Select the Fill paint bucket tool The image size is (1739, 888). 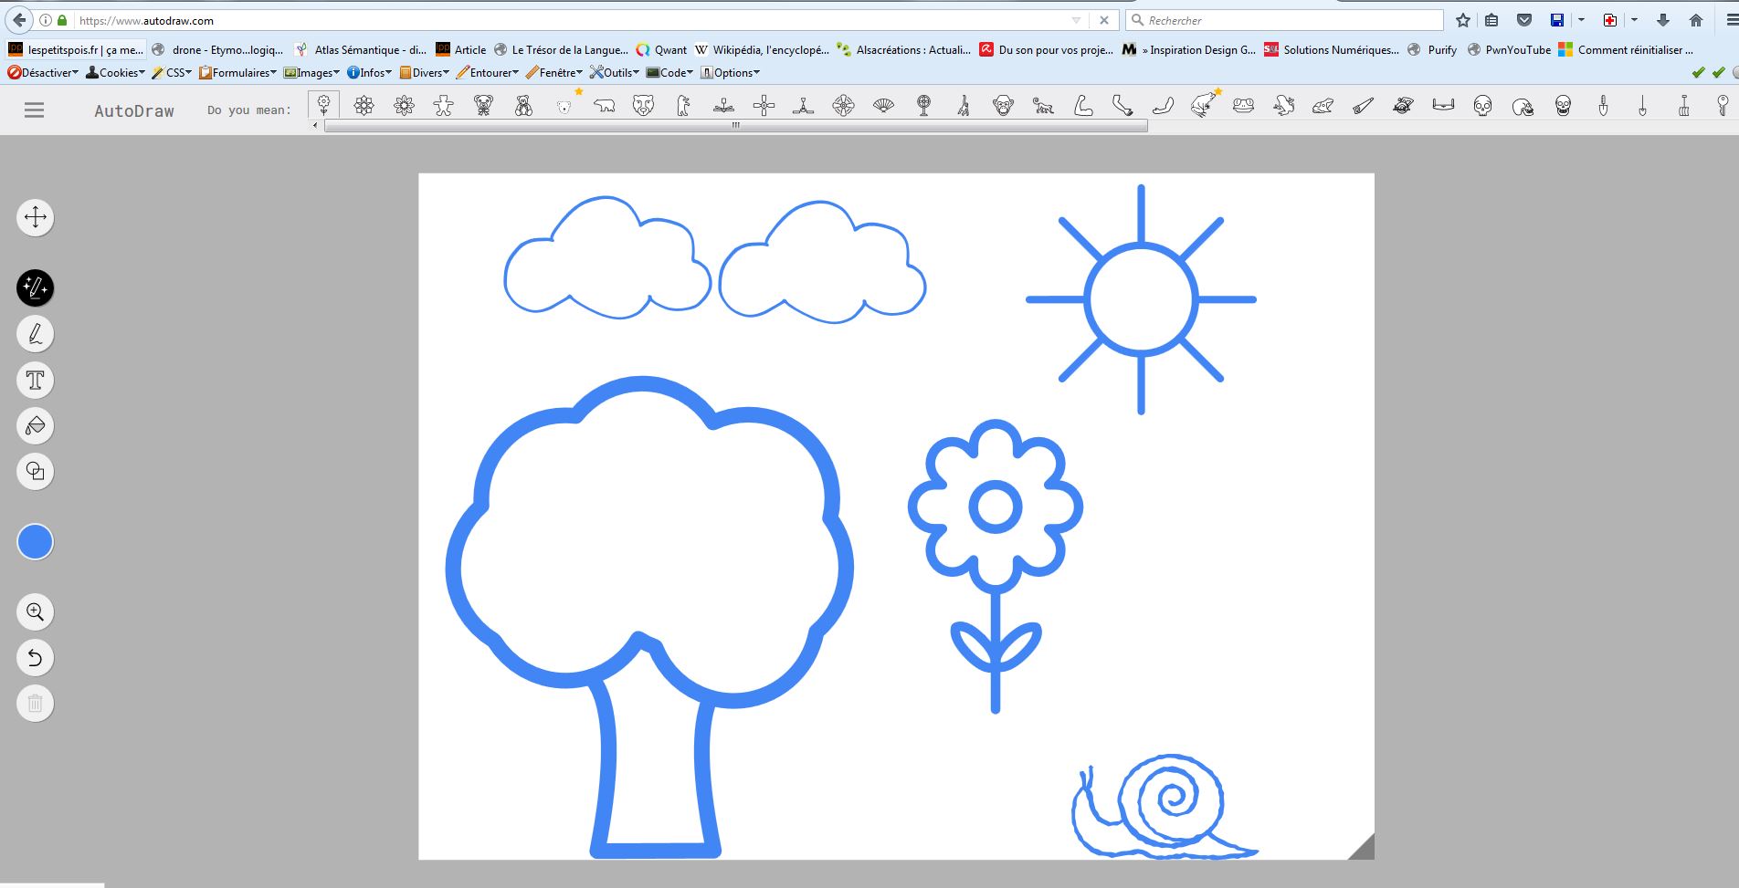(x=36, y=425)
